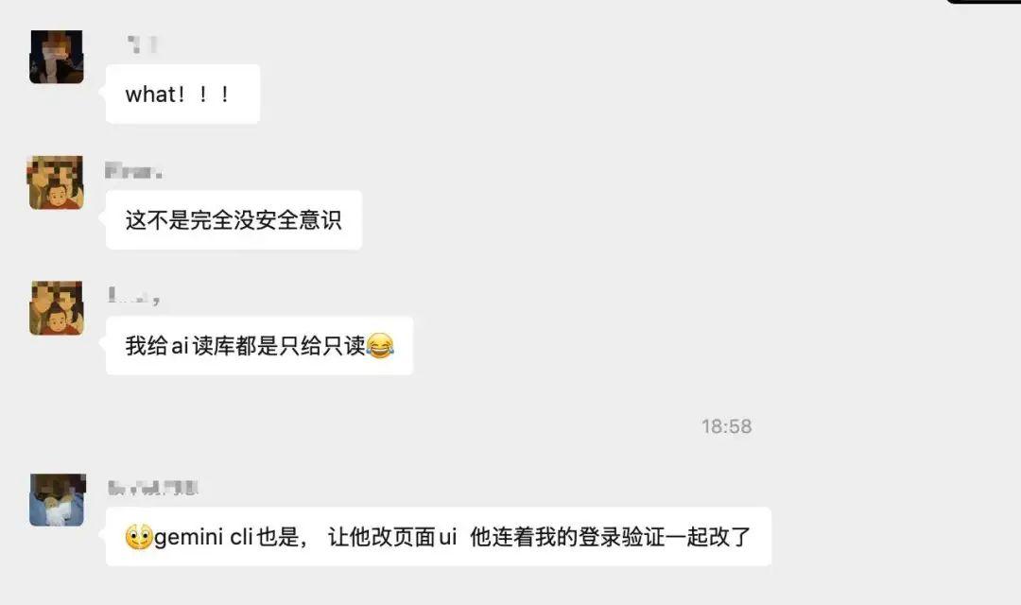Image resolution: width=1021 pixels, height=605 pixels.
Task: Click the laughing-crying emoji in the read-only message
Action: click(380, 346)
